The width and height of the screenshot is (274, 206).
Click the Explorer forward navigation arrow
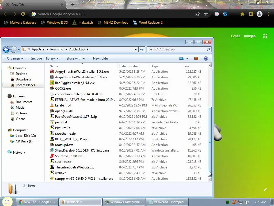[x=14, y=49]
